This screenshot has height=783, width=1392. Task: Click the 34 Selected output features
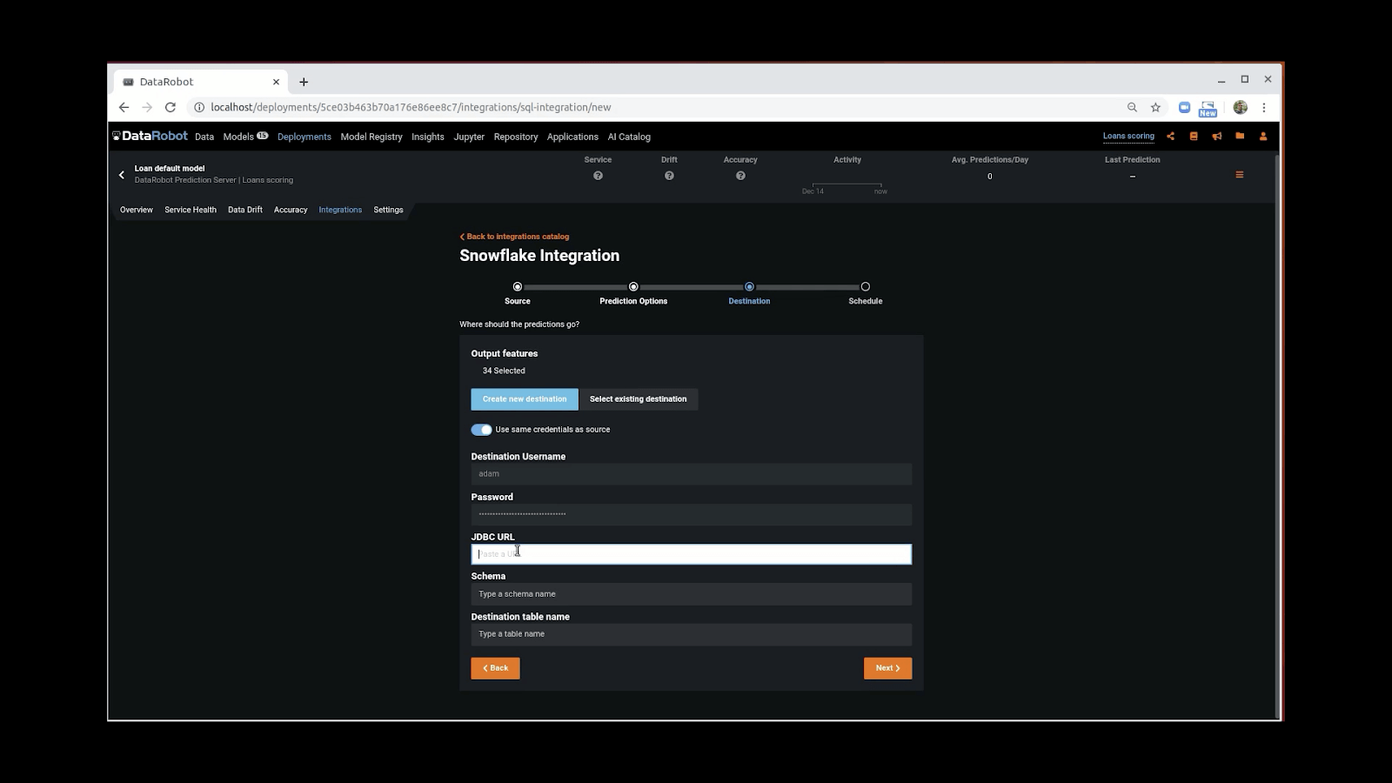pyautogui.click(x=504, y=371)
